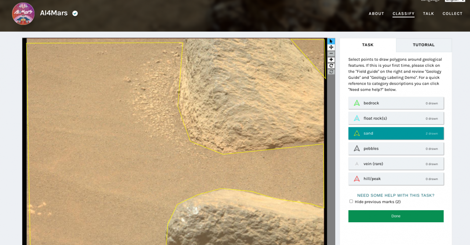
Task: Open the AI4Mars project avatar logo
Action: click(x=23, y=14)
